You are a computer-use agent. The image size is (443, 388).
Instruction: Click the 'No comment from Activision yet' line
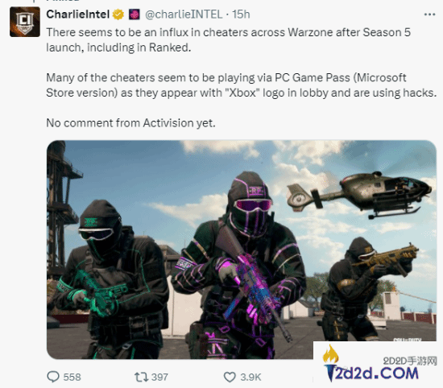click(x=130, y=123)
